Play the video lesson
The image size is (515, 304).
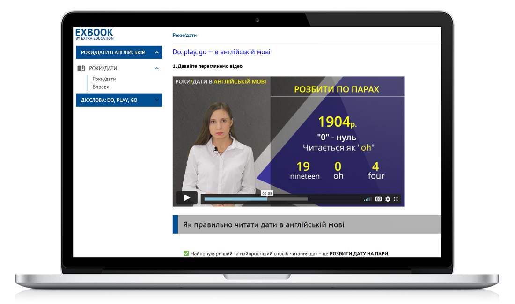pyautogui.click(x=186, y=198)
